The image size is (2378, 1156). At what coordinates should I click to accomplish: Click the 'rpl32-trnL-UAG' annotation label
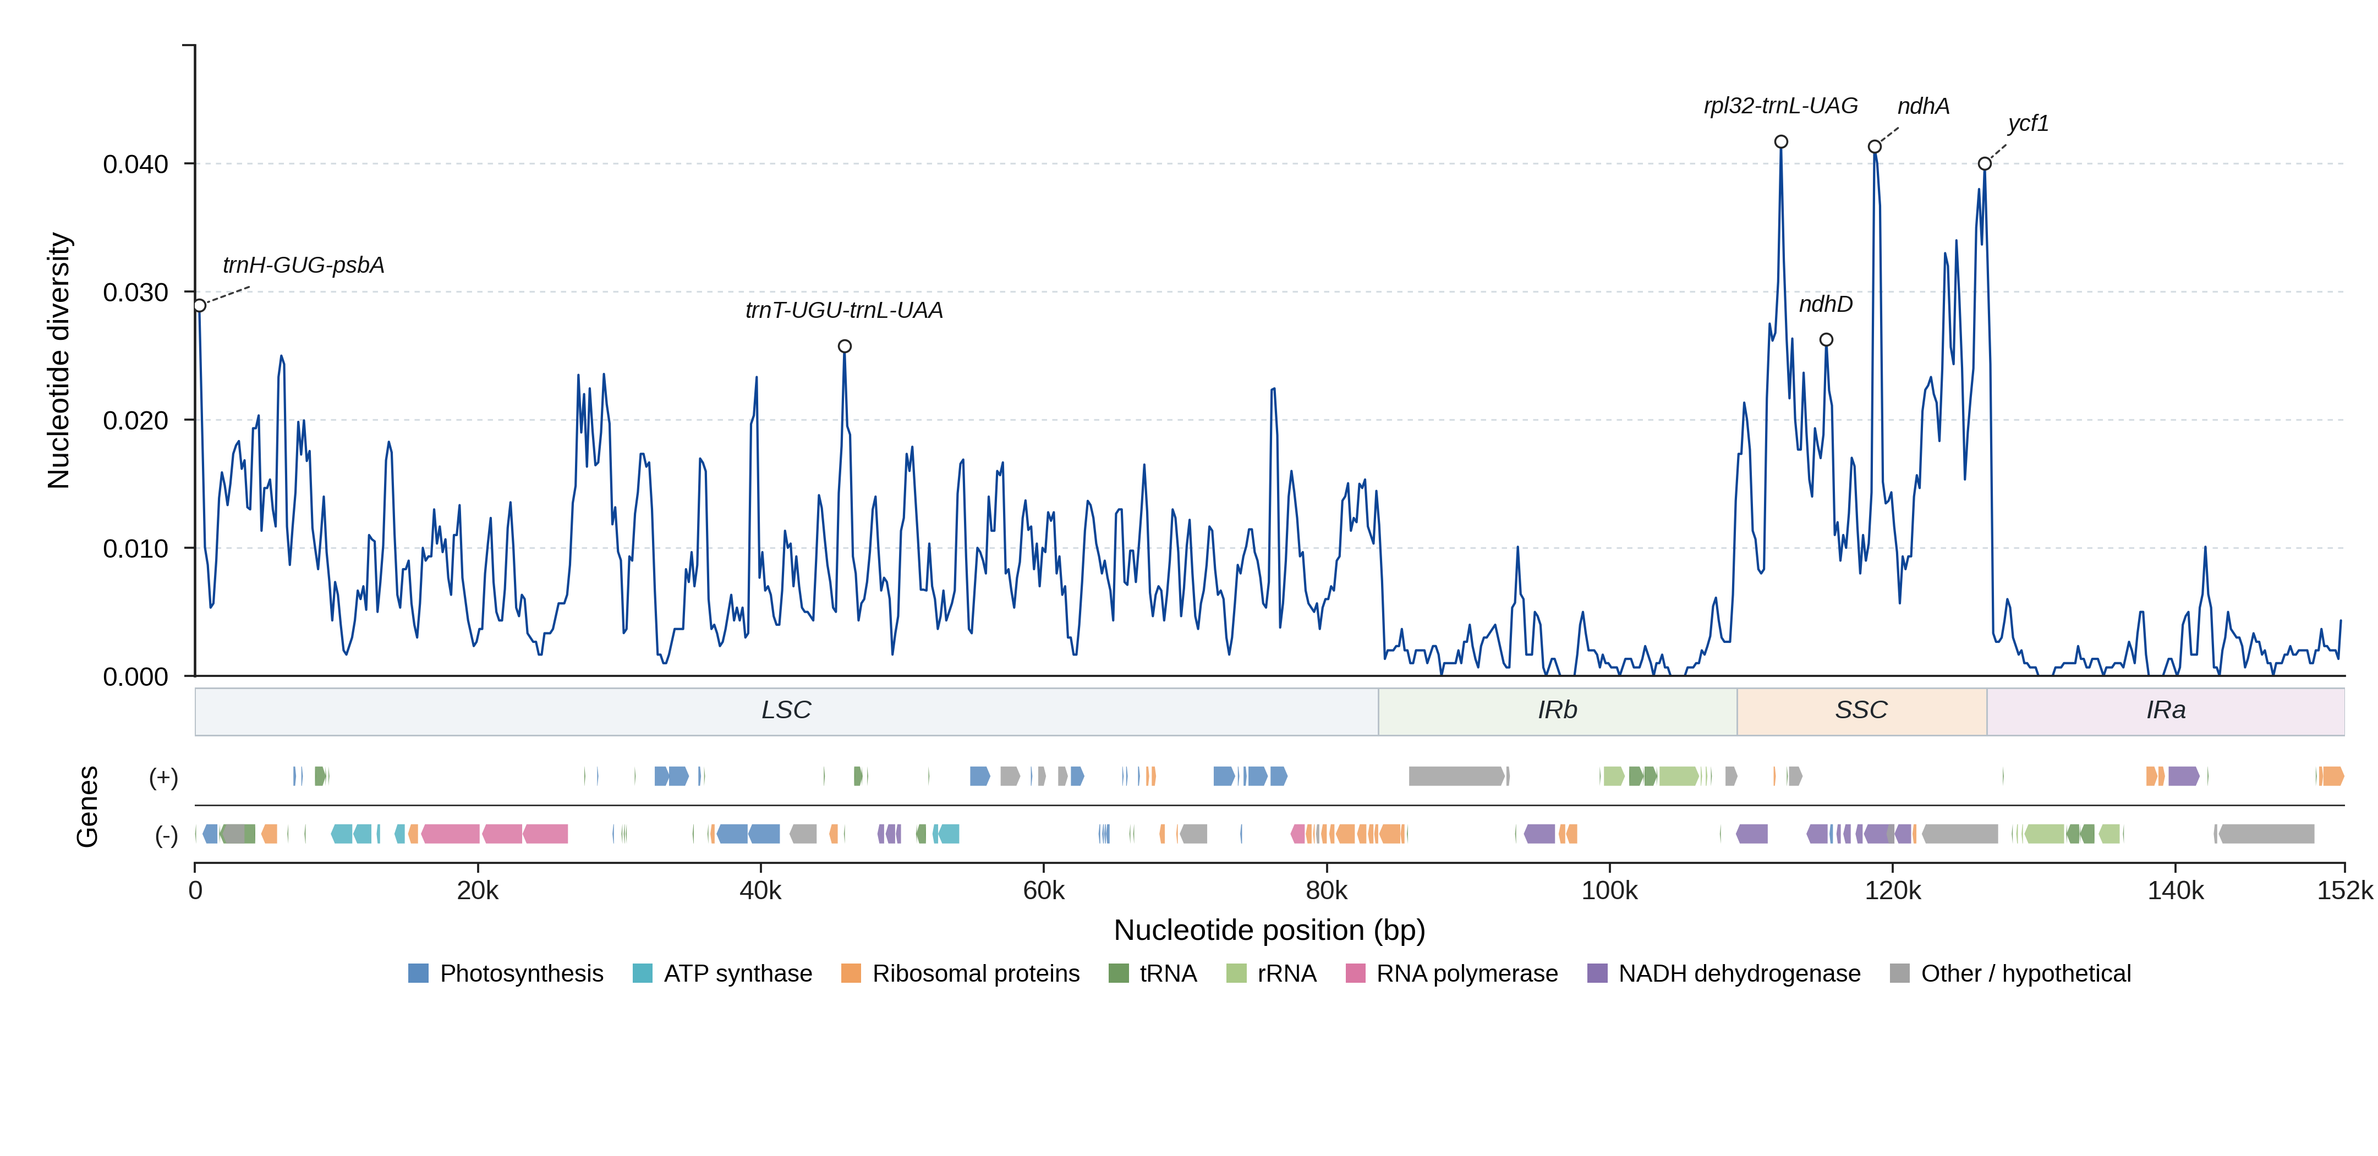click(1780, 106)
